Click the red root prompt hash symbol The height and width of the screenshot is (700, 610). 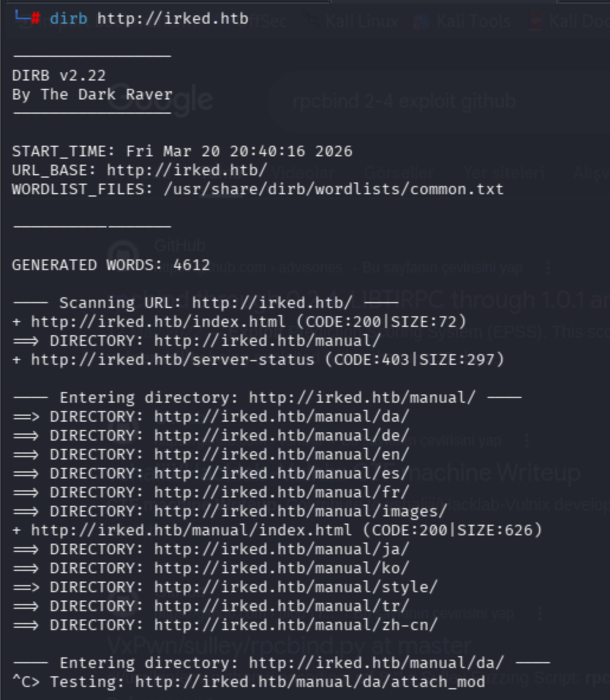(x=35, y=18)
